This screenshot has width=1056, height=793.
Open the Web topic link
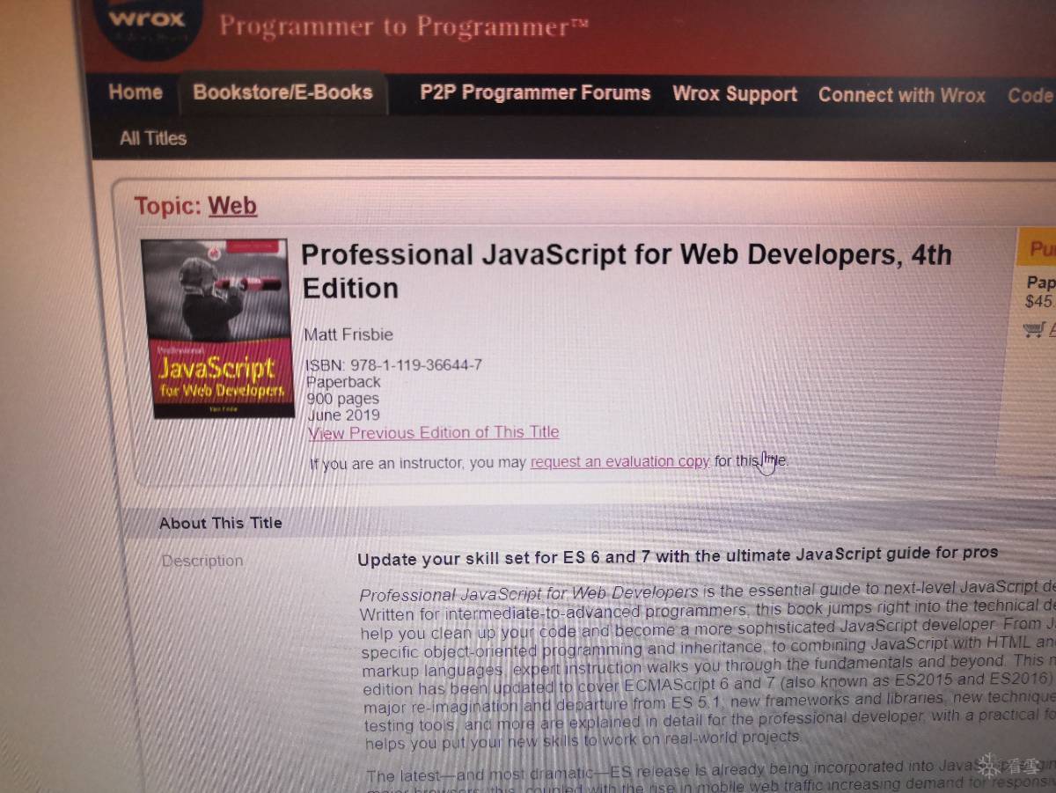click(x=232, y=206)
